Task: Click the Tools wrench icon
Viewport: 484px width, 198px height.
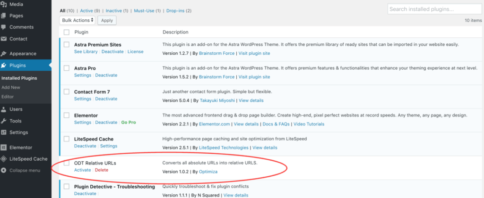Action: click(x=3, y=121)
